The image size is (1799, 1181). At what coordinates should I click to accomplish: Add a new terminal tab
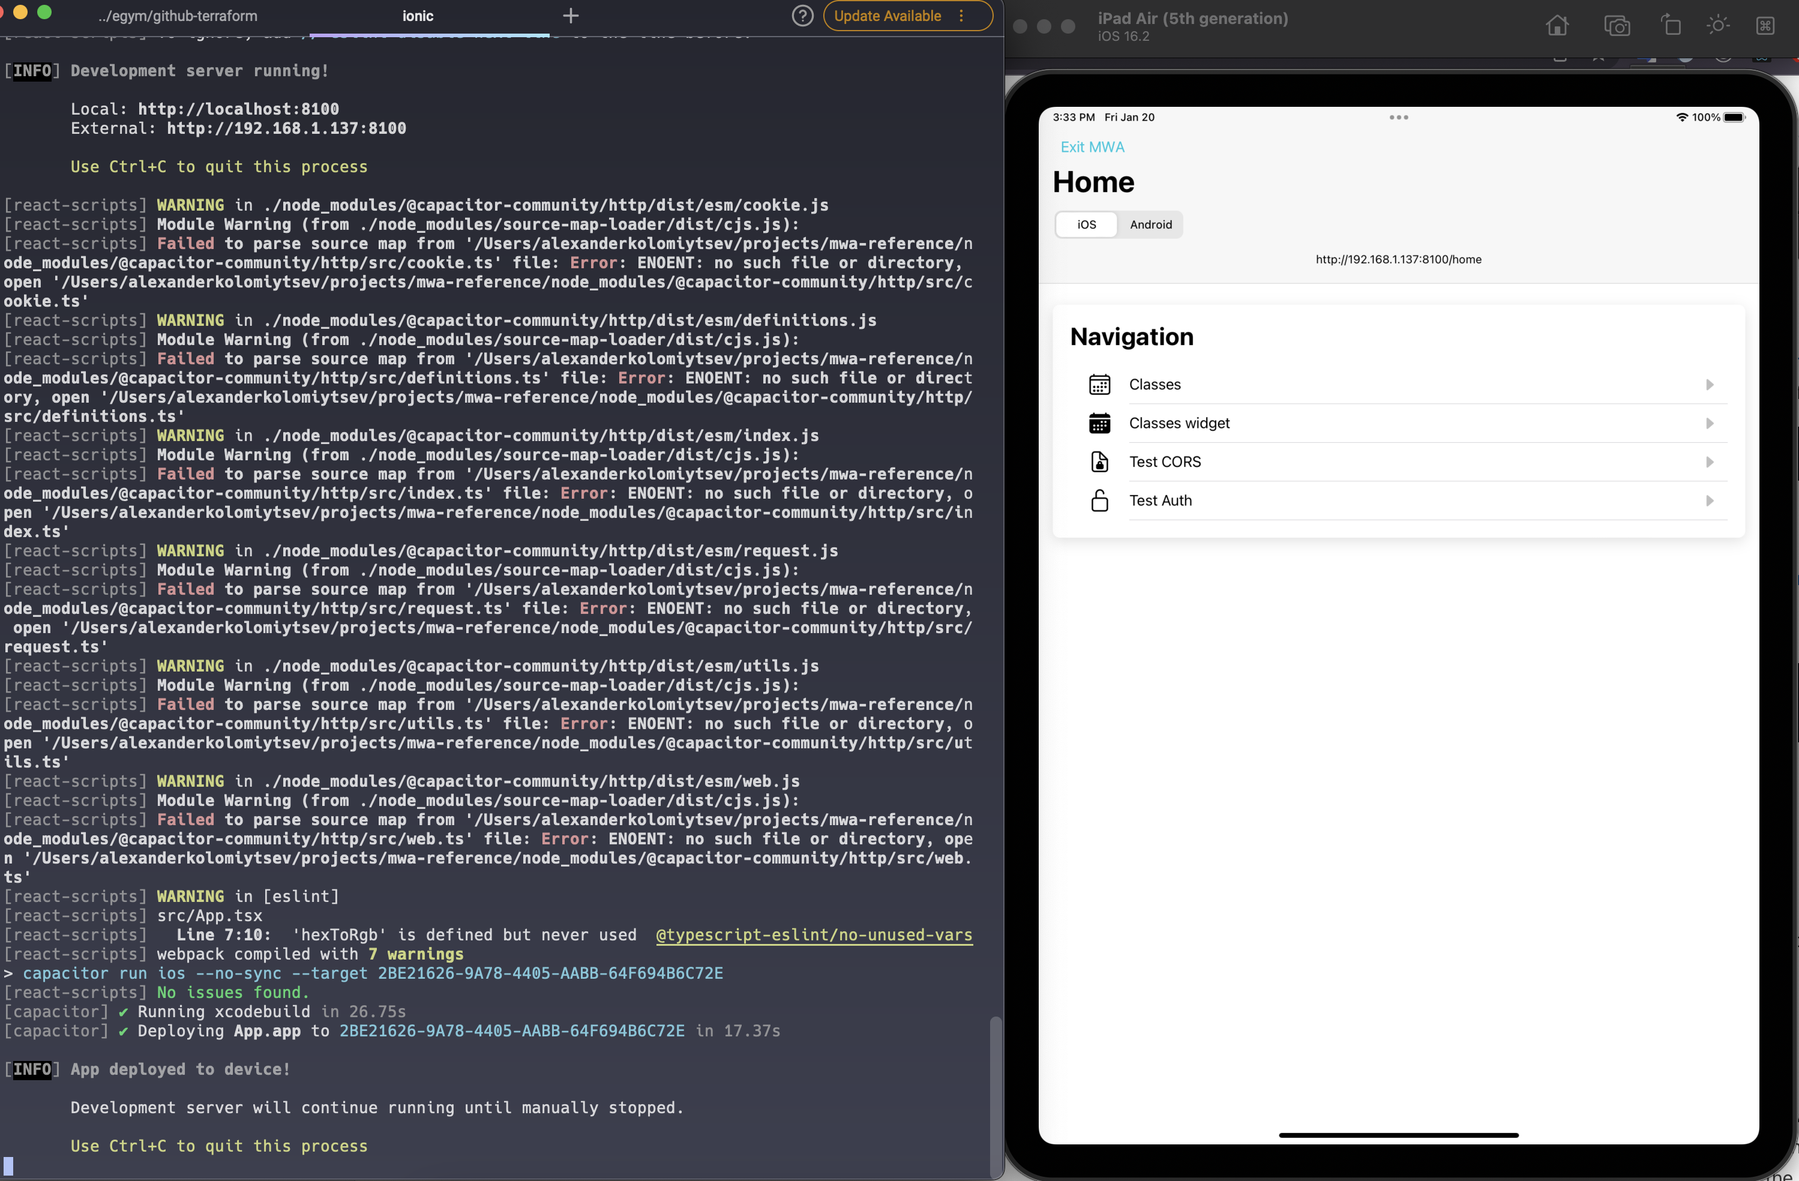571,16
